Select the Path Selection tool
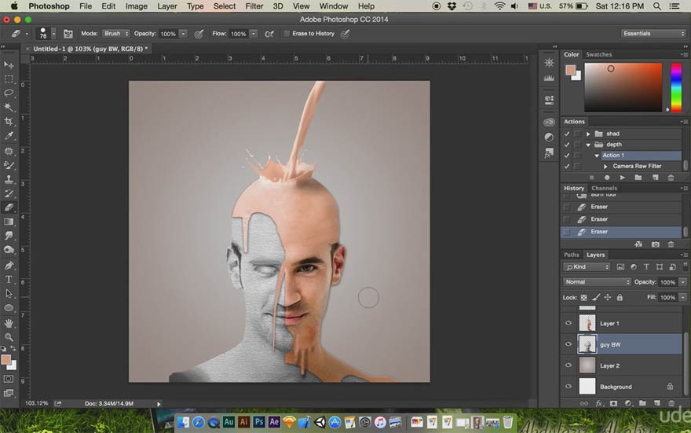Screen dimensions: 691x433 pos(9,294)
